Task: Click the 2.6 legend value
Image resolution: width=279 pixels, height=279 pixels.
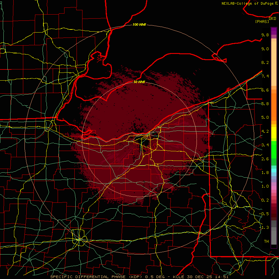Action: (x=265, y=159)
